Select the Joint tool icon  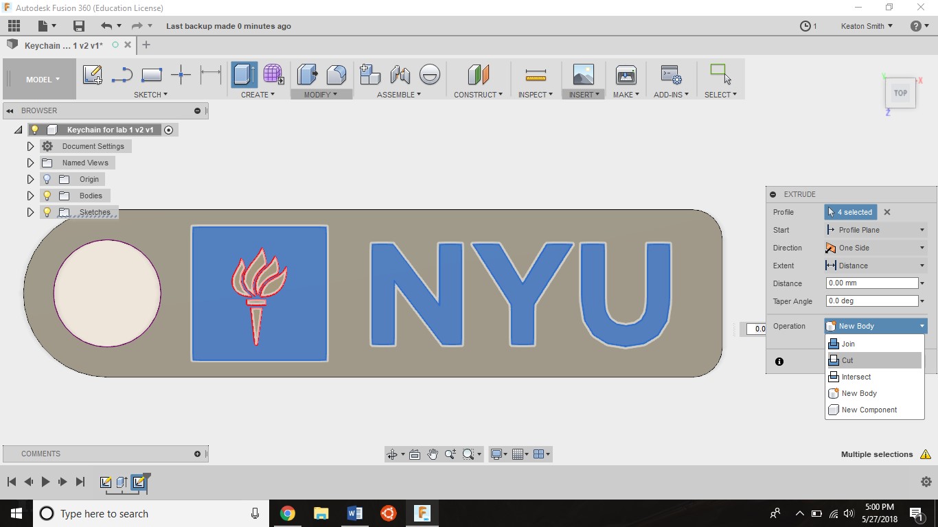point(400,75)
